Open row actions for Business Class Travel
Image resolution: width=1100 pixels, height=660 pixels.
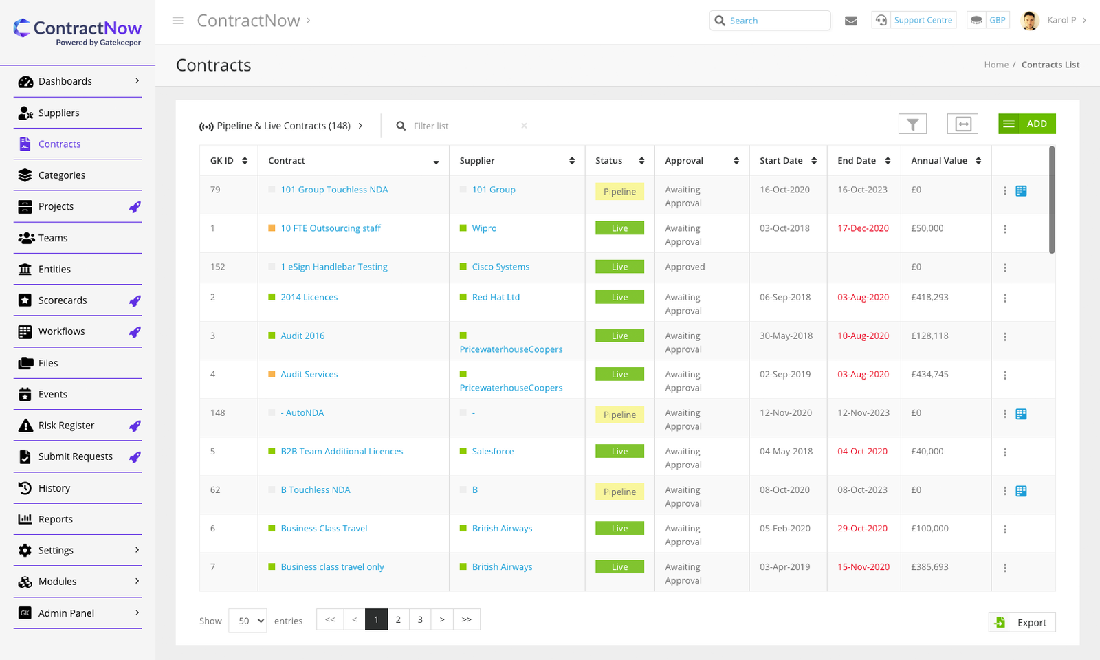(x=1004, y=529)
